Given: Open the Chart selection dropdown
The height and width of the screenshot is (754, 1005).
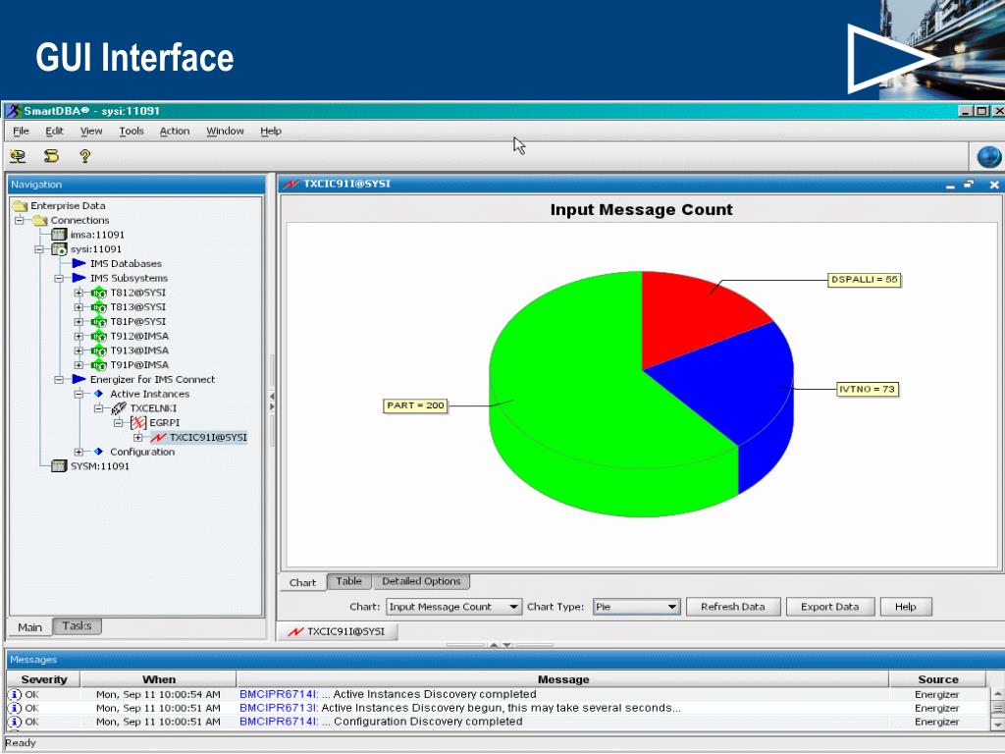Looking at the screenshot, I should [x=513, y=607].
